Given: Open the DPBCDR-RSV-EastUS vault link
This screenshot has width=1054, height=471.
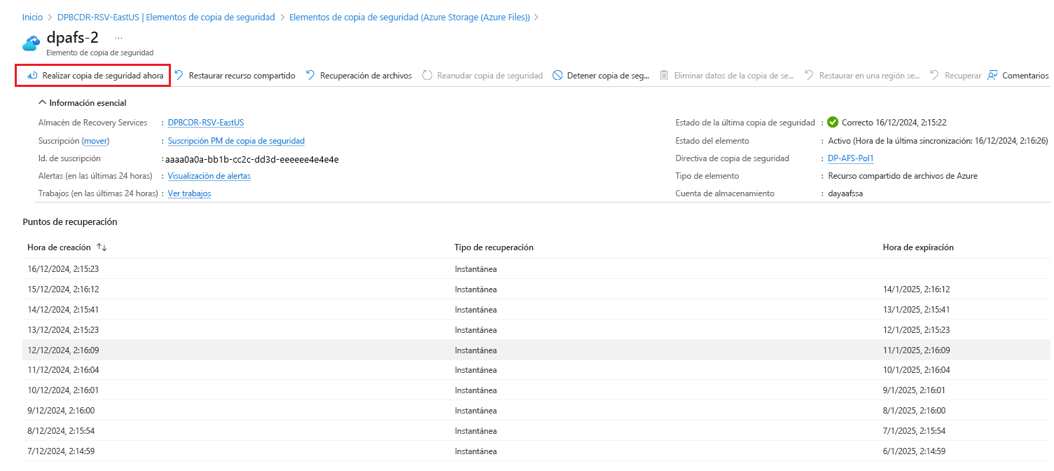Looking at the screenshot, I should (206, 123).
